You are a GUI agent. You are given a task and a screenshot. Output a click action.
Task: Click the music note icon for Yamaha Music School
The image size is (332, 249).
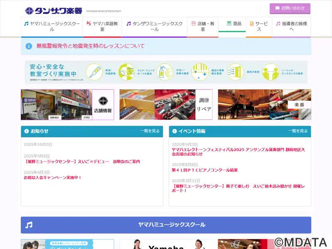pos(27,24)
